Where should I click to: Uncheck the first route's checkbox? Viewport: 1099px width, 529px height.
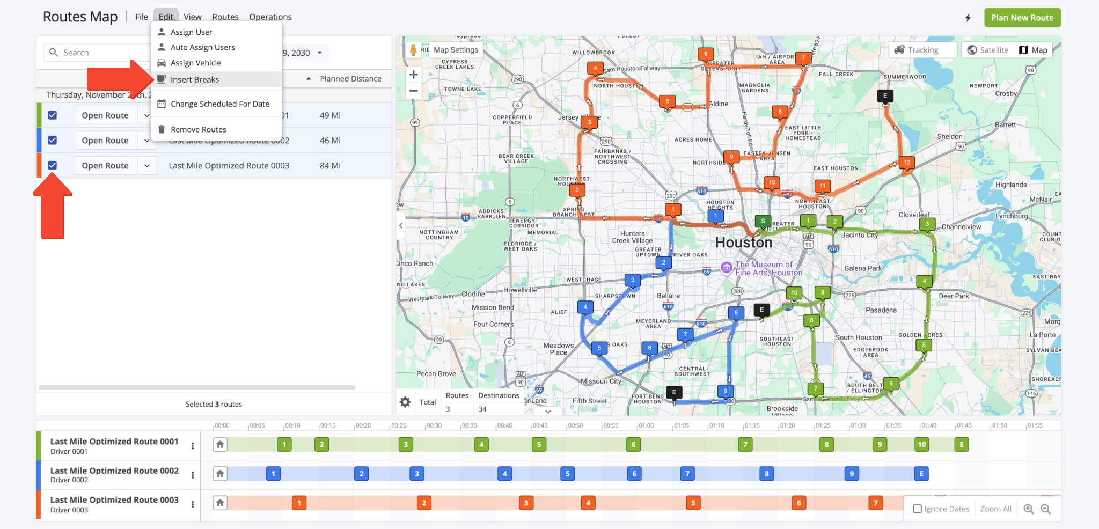tap(53, 115)
